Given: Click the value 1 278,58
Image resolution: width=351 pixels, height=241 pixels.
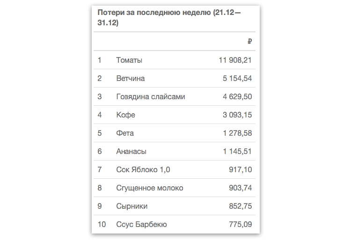Looking at the screenshot, I should tap(237, 133).
